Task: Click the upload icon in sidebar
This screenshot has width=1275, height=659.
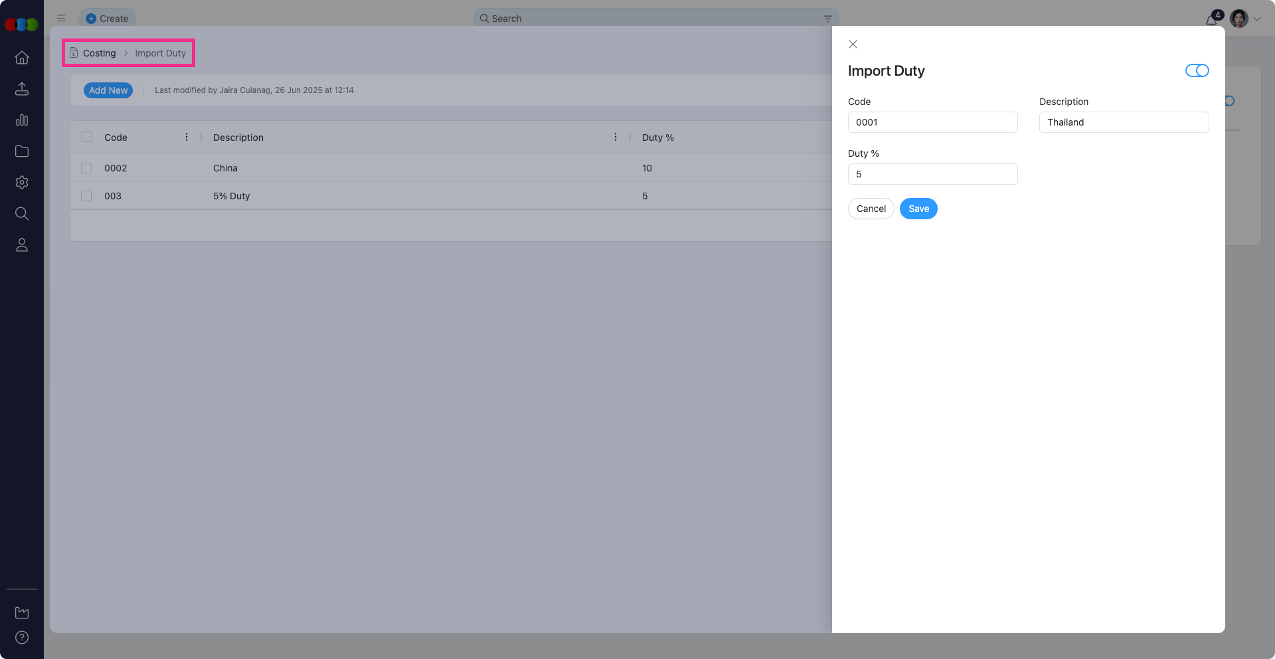Action: pyautogui.click(x=22, y=89)
